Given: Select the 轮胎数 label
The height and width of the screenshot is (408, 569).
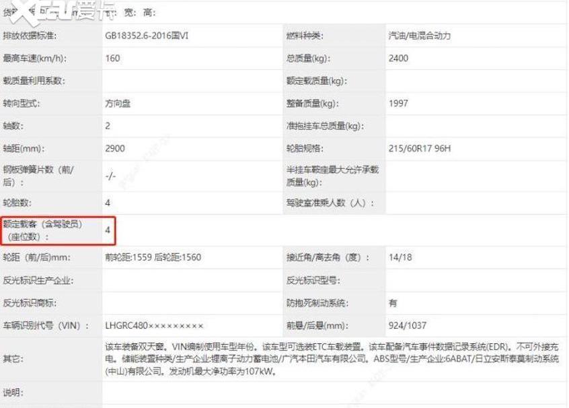Looking at the screenshot, I should 17,203.
